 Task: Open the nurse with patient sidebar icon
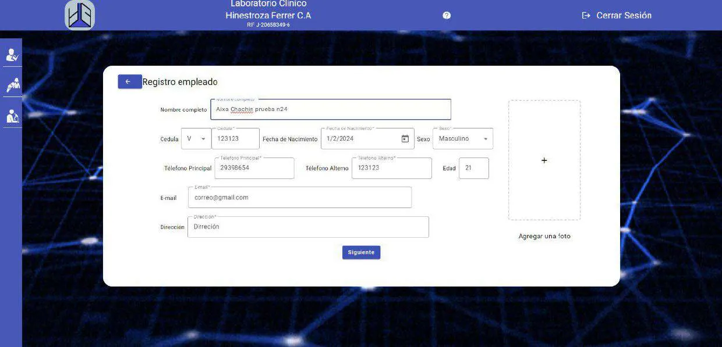pos(12,85)
